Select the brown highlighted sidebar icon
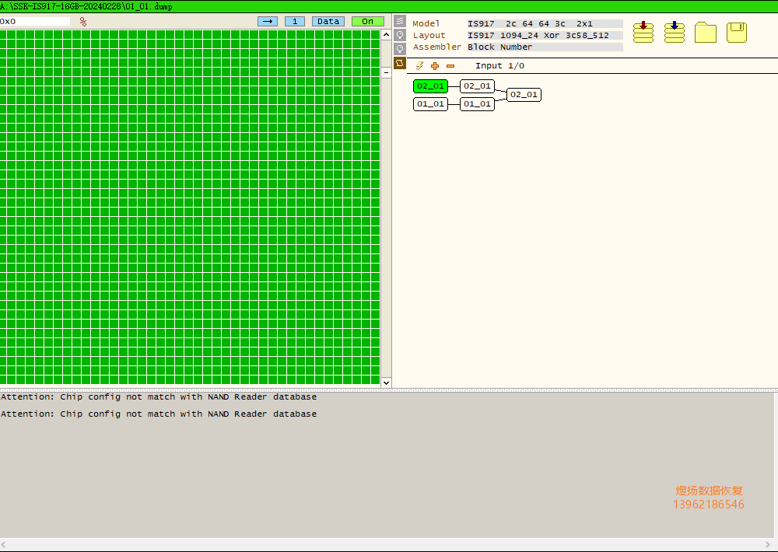Viewport: 778px width, 552px height. 400,63
